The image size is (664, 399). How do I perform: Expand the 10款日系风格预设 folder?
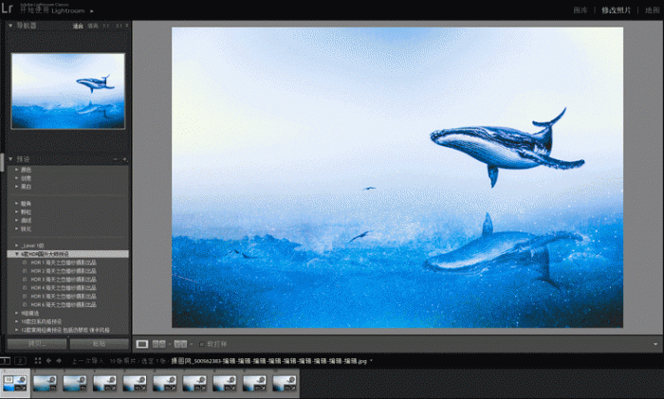click(17, 321)
